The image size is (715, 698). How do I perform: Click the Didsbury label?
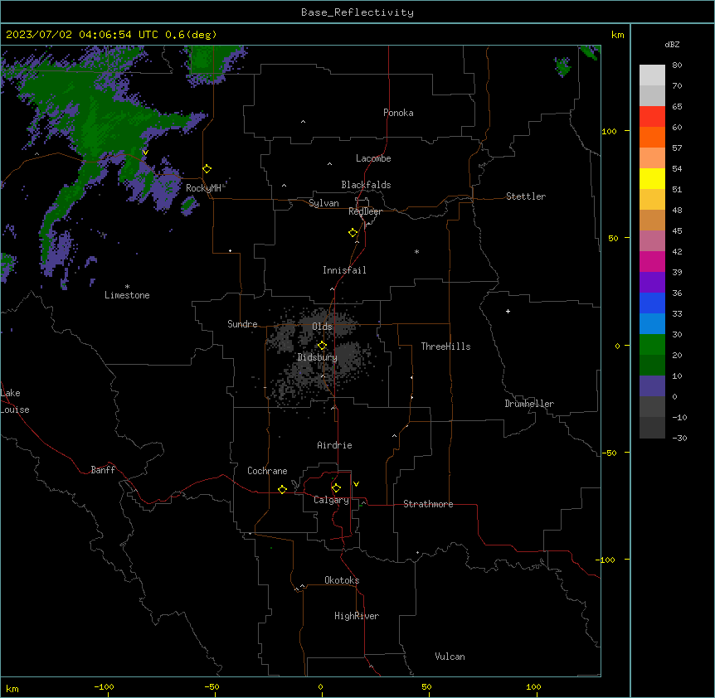(x=318, y=357)
